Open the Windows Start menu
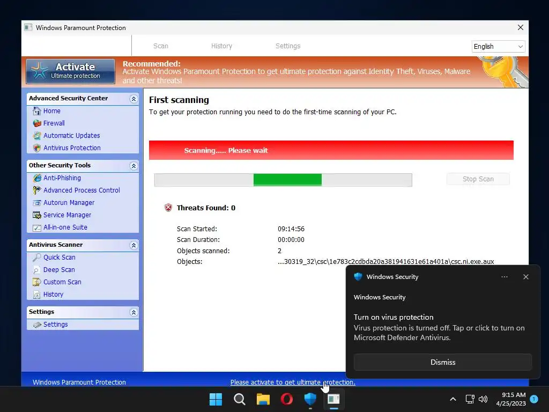The height and width of the screenshot is (412, 549). coord(216,399)
